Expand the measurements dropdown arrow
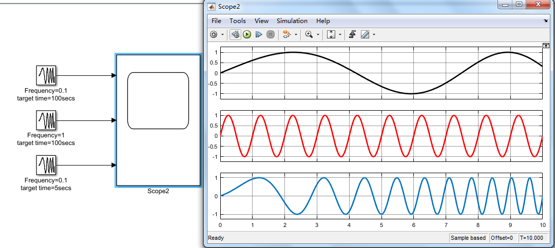 (374, 35)
